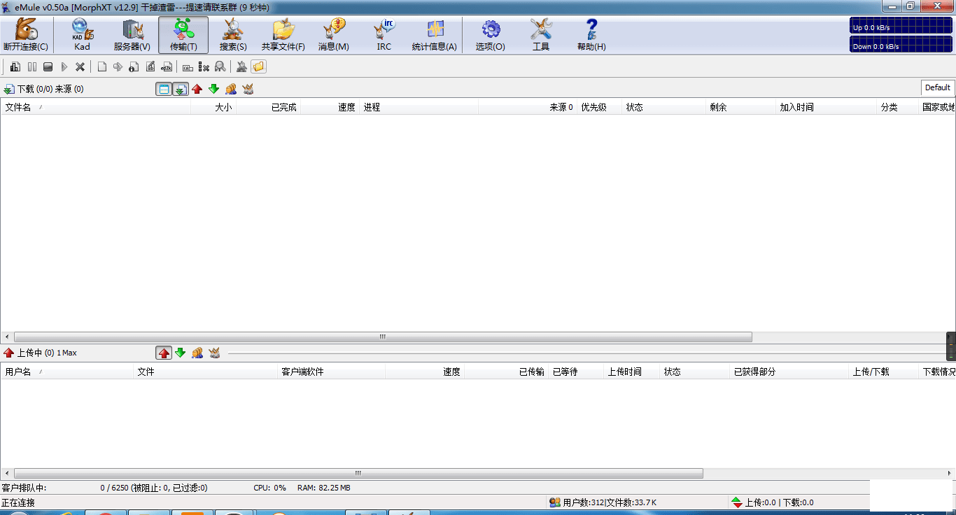
Task: Click the file comments pencil icon
Action: coord(150,66)
